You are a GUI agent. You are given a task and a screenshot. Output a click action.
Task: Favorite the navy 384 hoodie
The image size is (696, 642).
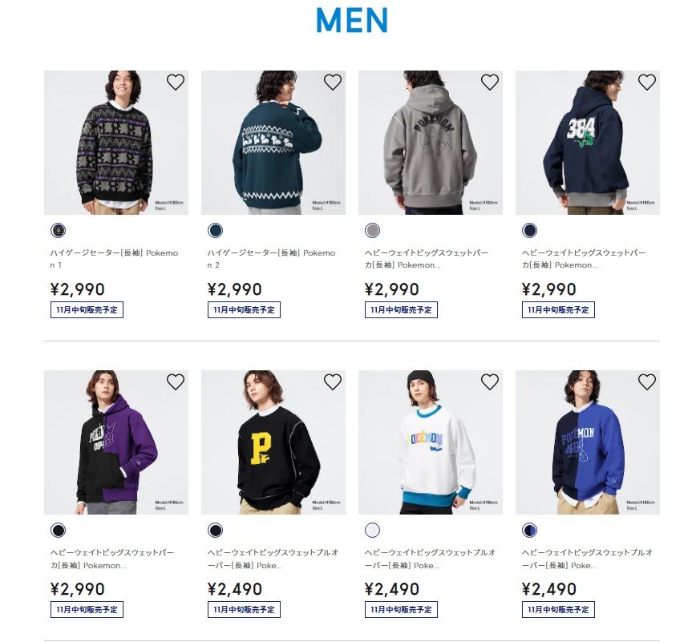647,82
